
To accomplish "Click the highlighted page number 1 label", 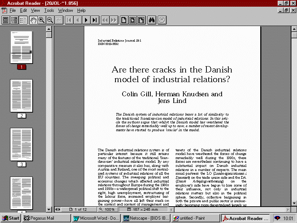I will [x=22, y=67].
